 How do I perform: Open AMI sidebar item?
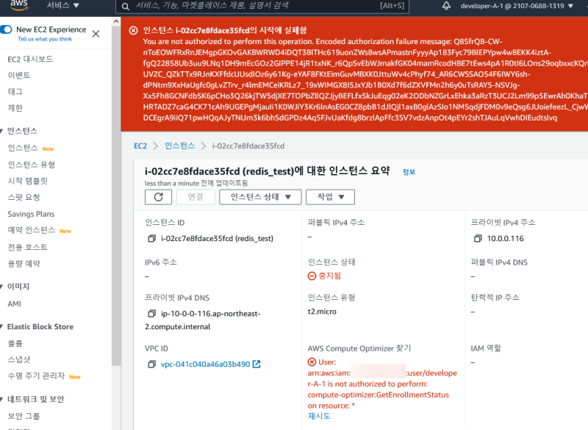[14, 304]
